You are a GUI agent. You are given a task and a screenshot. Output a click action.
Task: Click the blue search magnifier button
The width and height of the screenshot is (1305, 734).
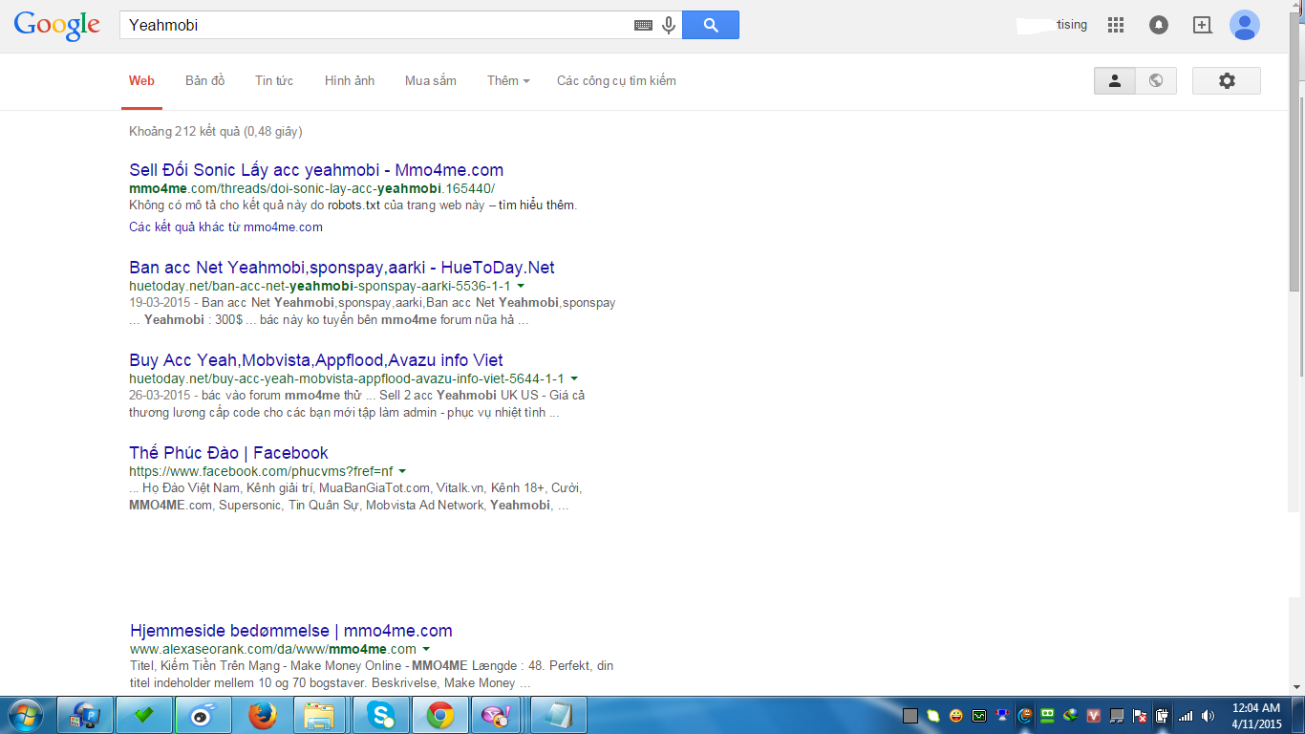[711, 26]
